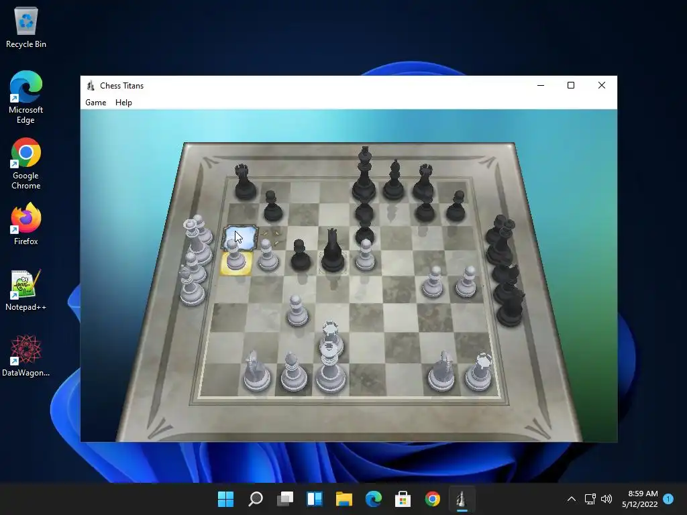Open Recycle Bin on the desktop
The width and height of the screenshot is (687, 515).
pos(26,27)
